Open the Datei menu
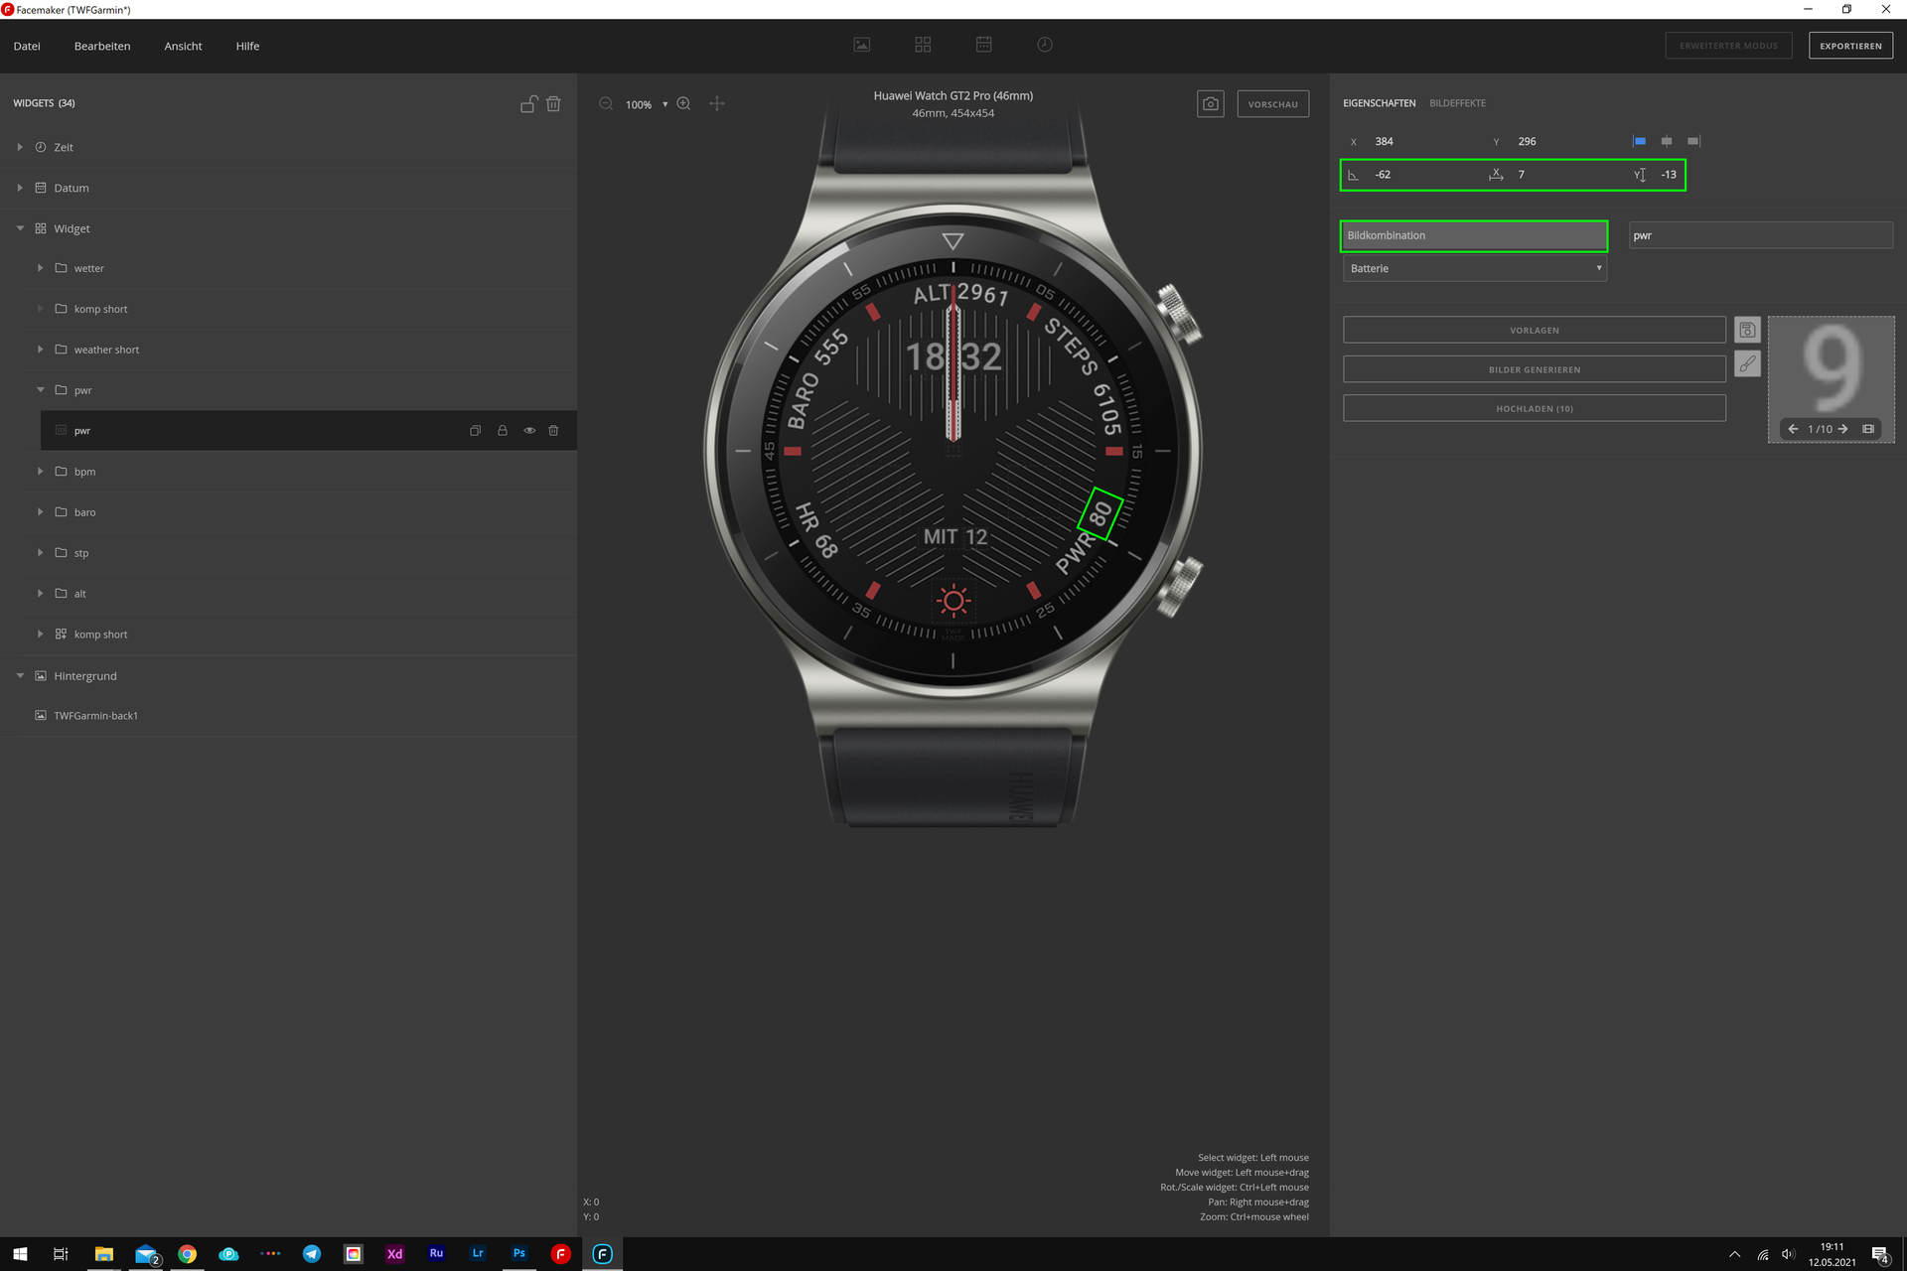This screenshot has width=1907, height=1271. coord(27,46)
